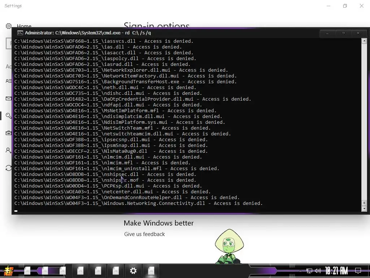Screen dimensions: 370x278
Task: Open Sync your settings arrows icon
Action: pyautogui.click(x=9, y=168)
